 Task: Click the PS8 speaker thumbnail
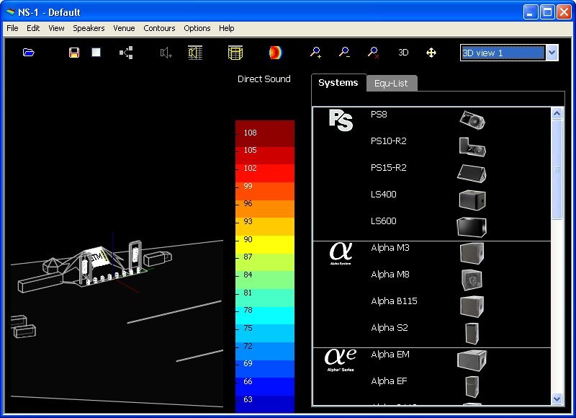pos(472,120)
